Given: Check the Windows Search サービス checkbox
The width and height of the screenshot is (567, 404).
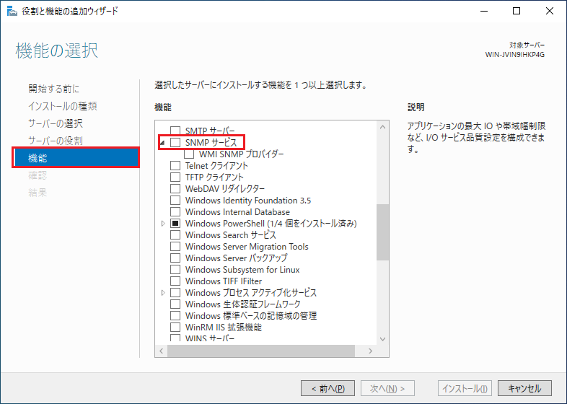Looking at the screenshot, I should click(175, 234).
